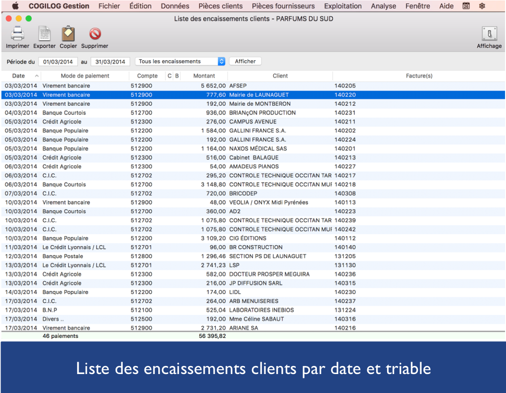Select the Cabinet BALAGUE row
Screen dimensions: 506x393
[253, 158]
